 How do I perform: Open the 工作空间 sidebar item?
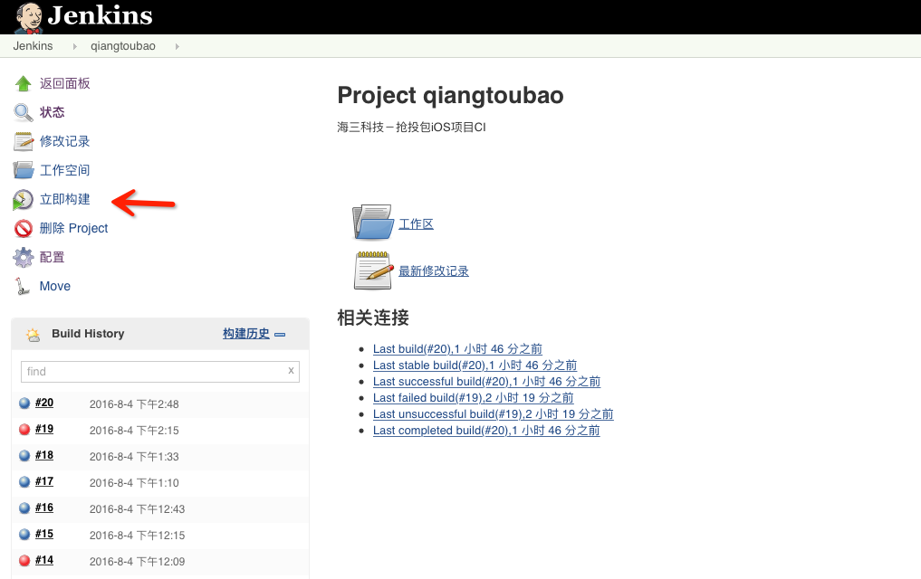tap(64, 170)
